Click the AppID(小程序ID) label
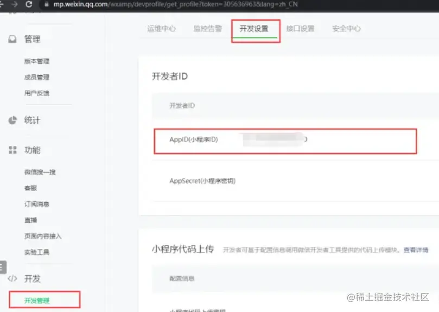 (x=194, y=139)
